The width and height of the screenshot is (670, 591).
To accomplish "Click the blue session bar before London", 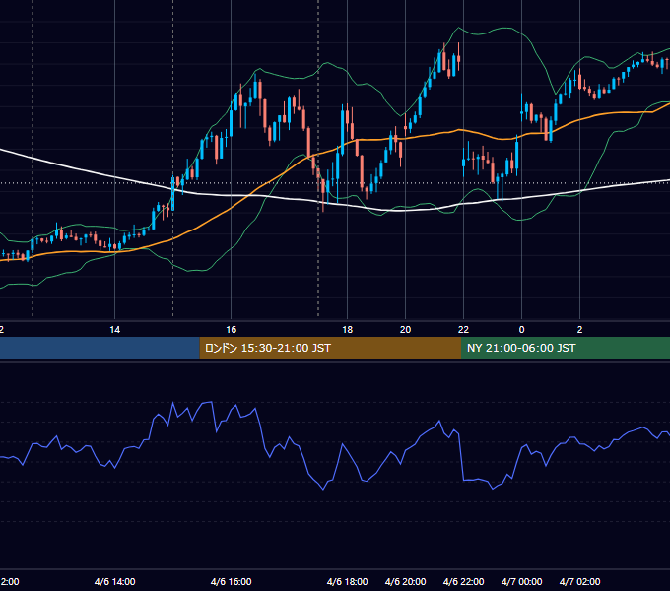I will pos(100,348).
